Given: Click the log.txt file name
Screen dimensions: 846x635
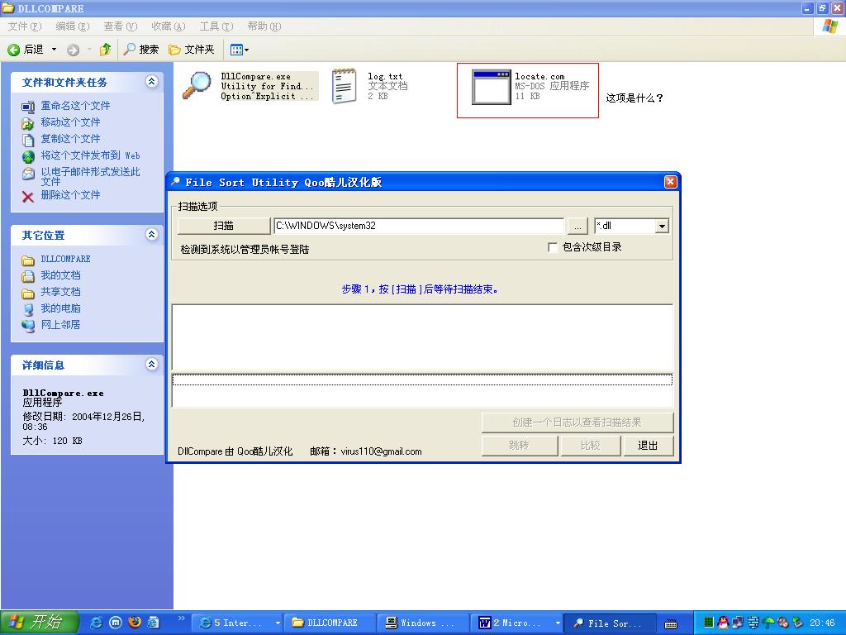Looking at the screenshot, I should pyautogui.click(x=385, y=77).
